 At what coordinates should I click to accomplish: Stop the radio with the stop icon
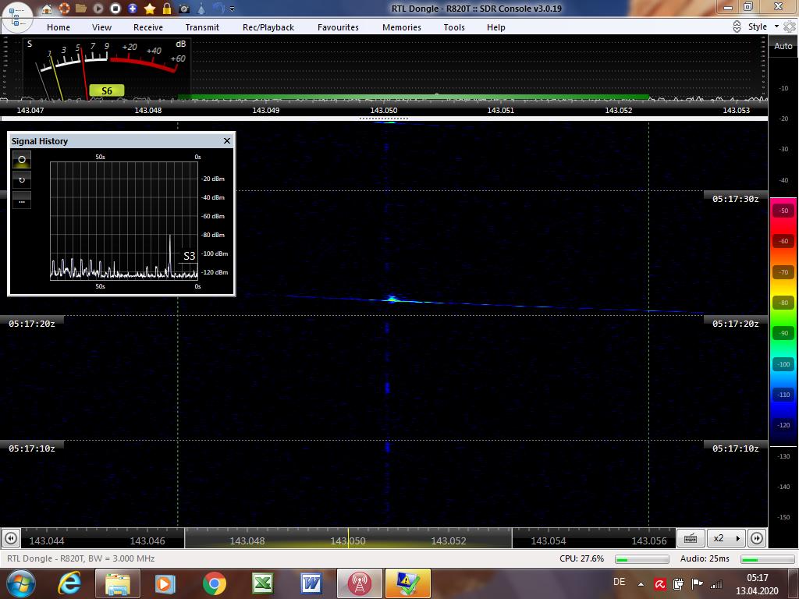tap(115, 9)
